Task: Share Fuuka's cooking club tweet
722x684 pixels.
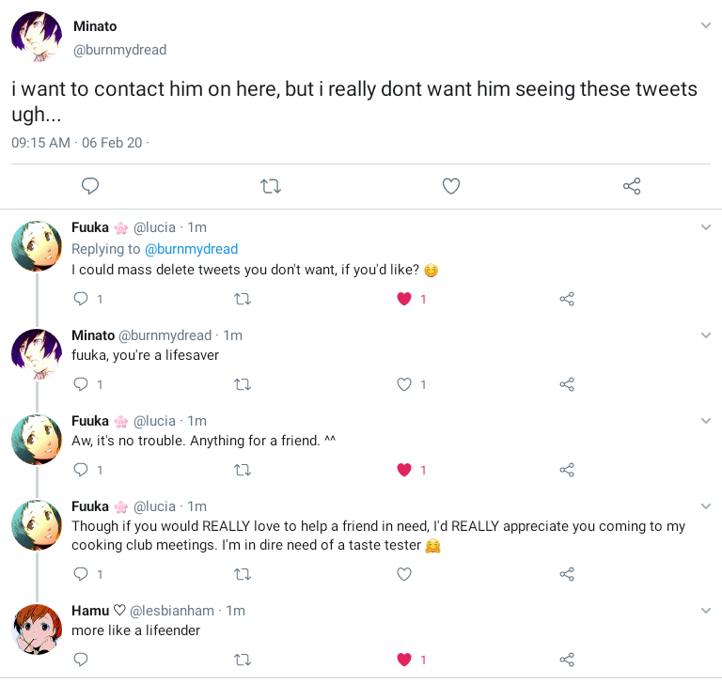Action: click(x=567, y=574)
